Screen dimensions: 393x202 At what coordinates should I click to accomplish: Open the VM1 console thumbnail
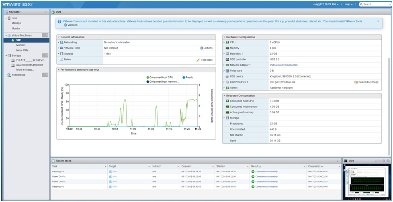click(366, 182)
